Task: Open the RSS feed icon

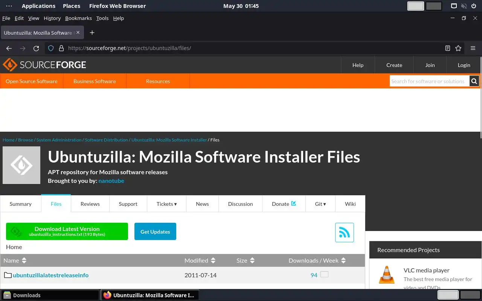Action: tap(345, 233)
